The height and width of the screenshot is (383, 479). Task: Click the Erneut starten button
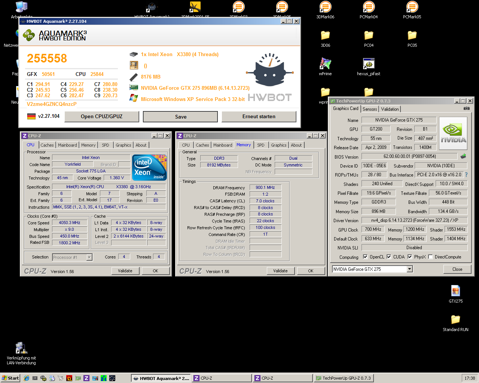259,116
